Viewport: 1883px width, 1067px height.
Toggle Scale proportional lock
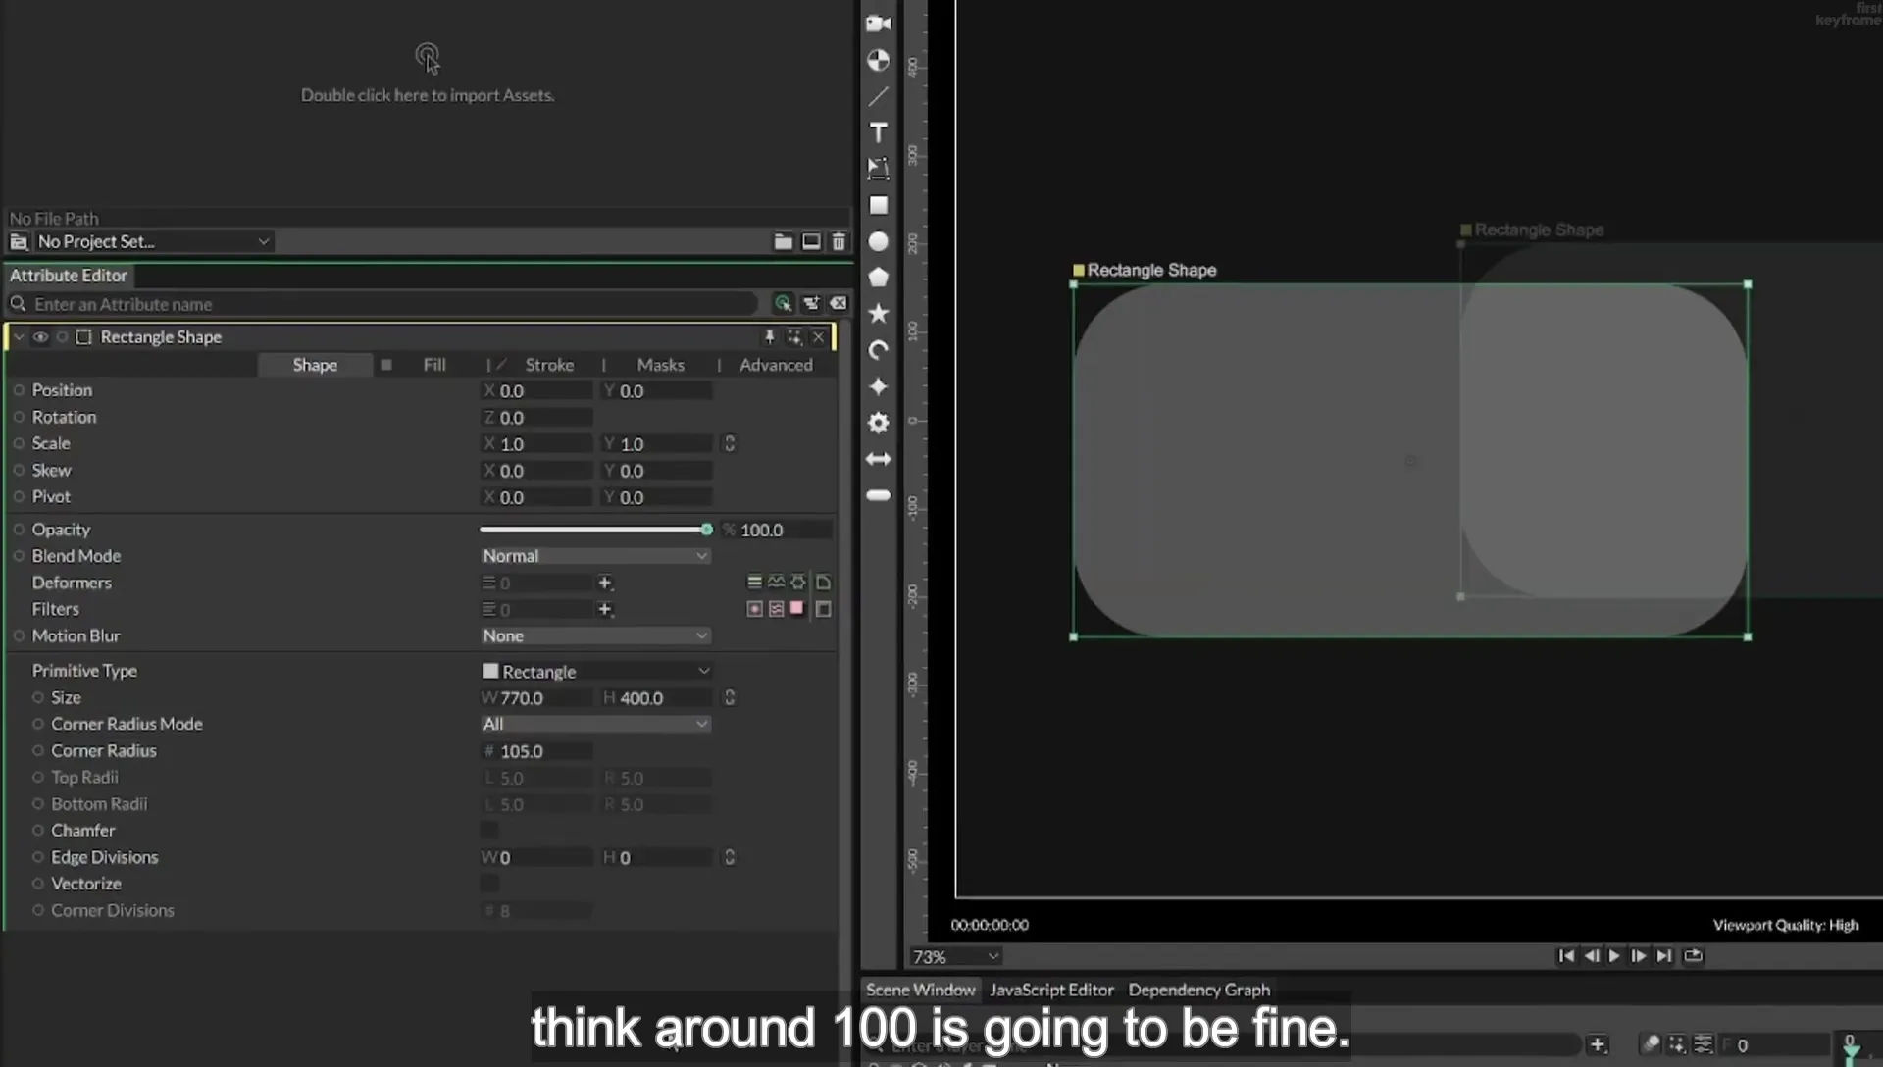[x=729, y=443]
